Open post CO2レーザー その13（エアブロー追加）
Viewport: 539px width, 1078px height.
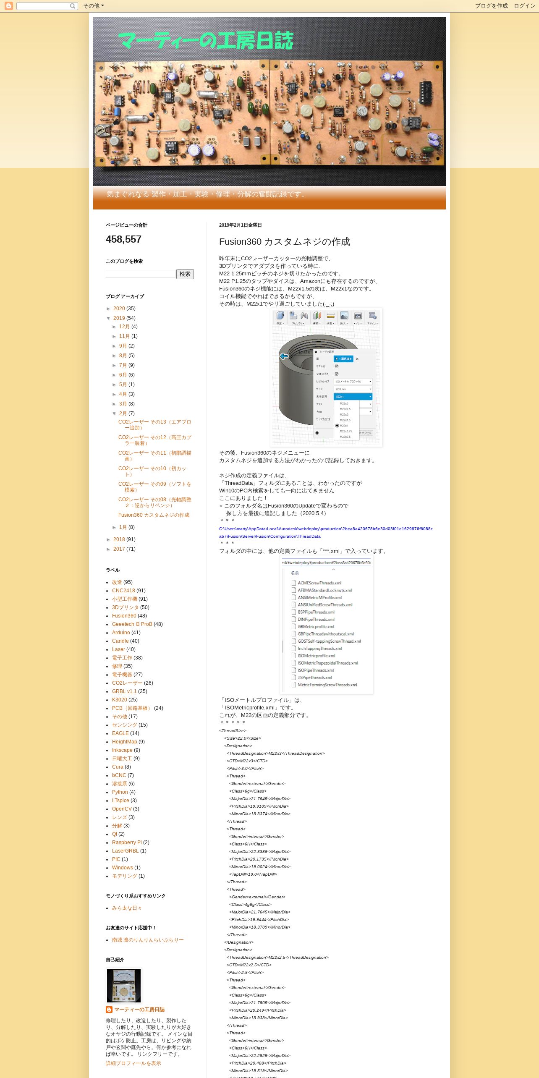tap(154, 425)
